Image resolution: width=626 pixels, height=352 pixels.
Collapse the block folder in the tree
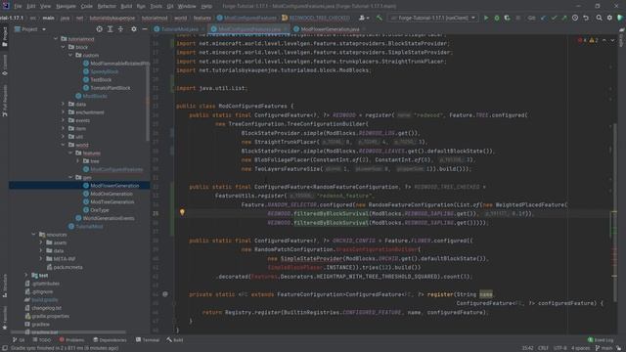click(63, 47)
